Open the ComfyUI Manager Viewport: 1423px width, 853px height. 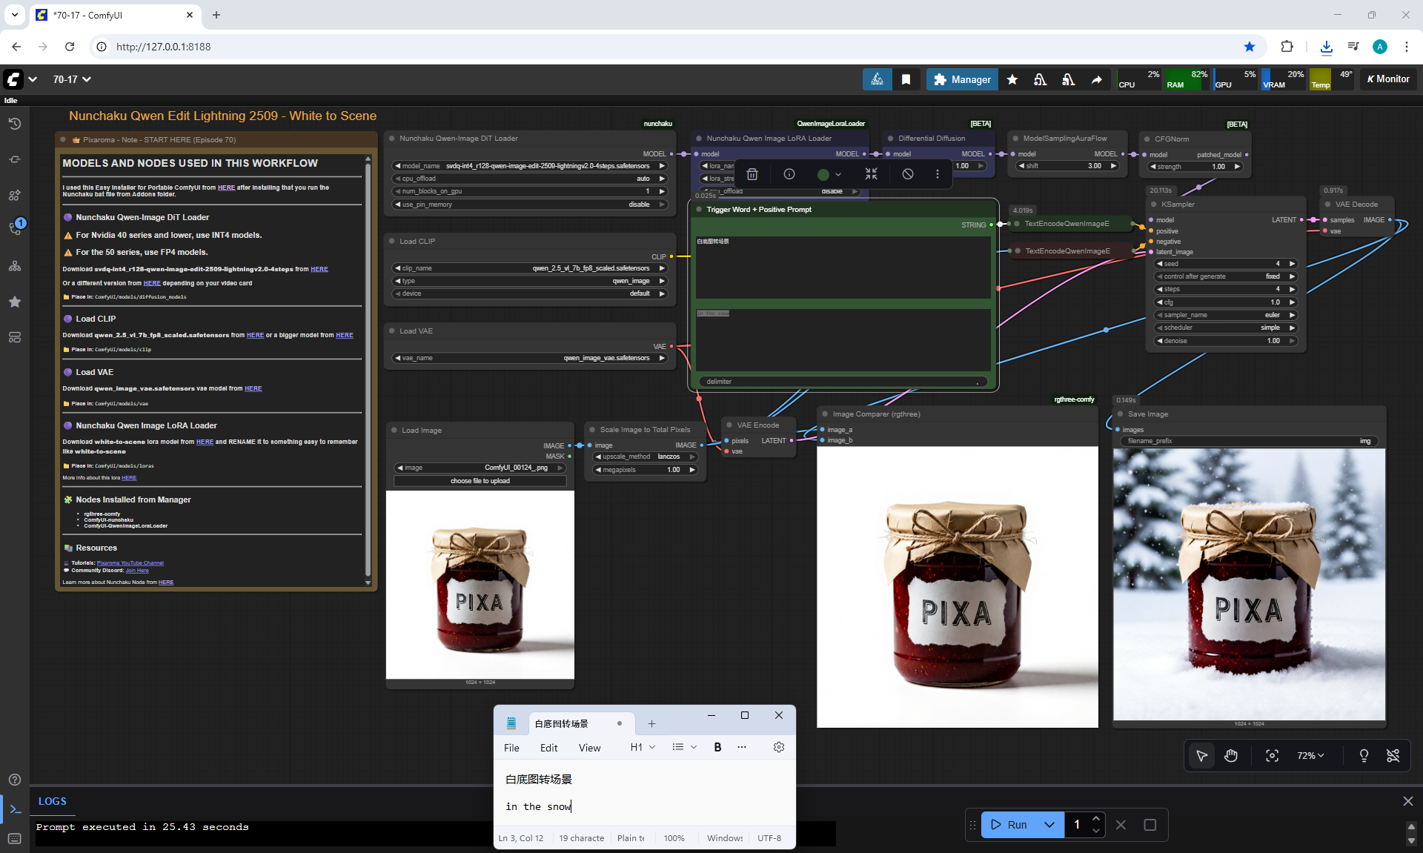(962, 79)
